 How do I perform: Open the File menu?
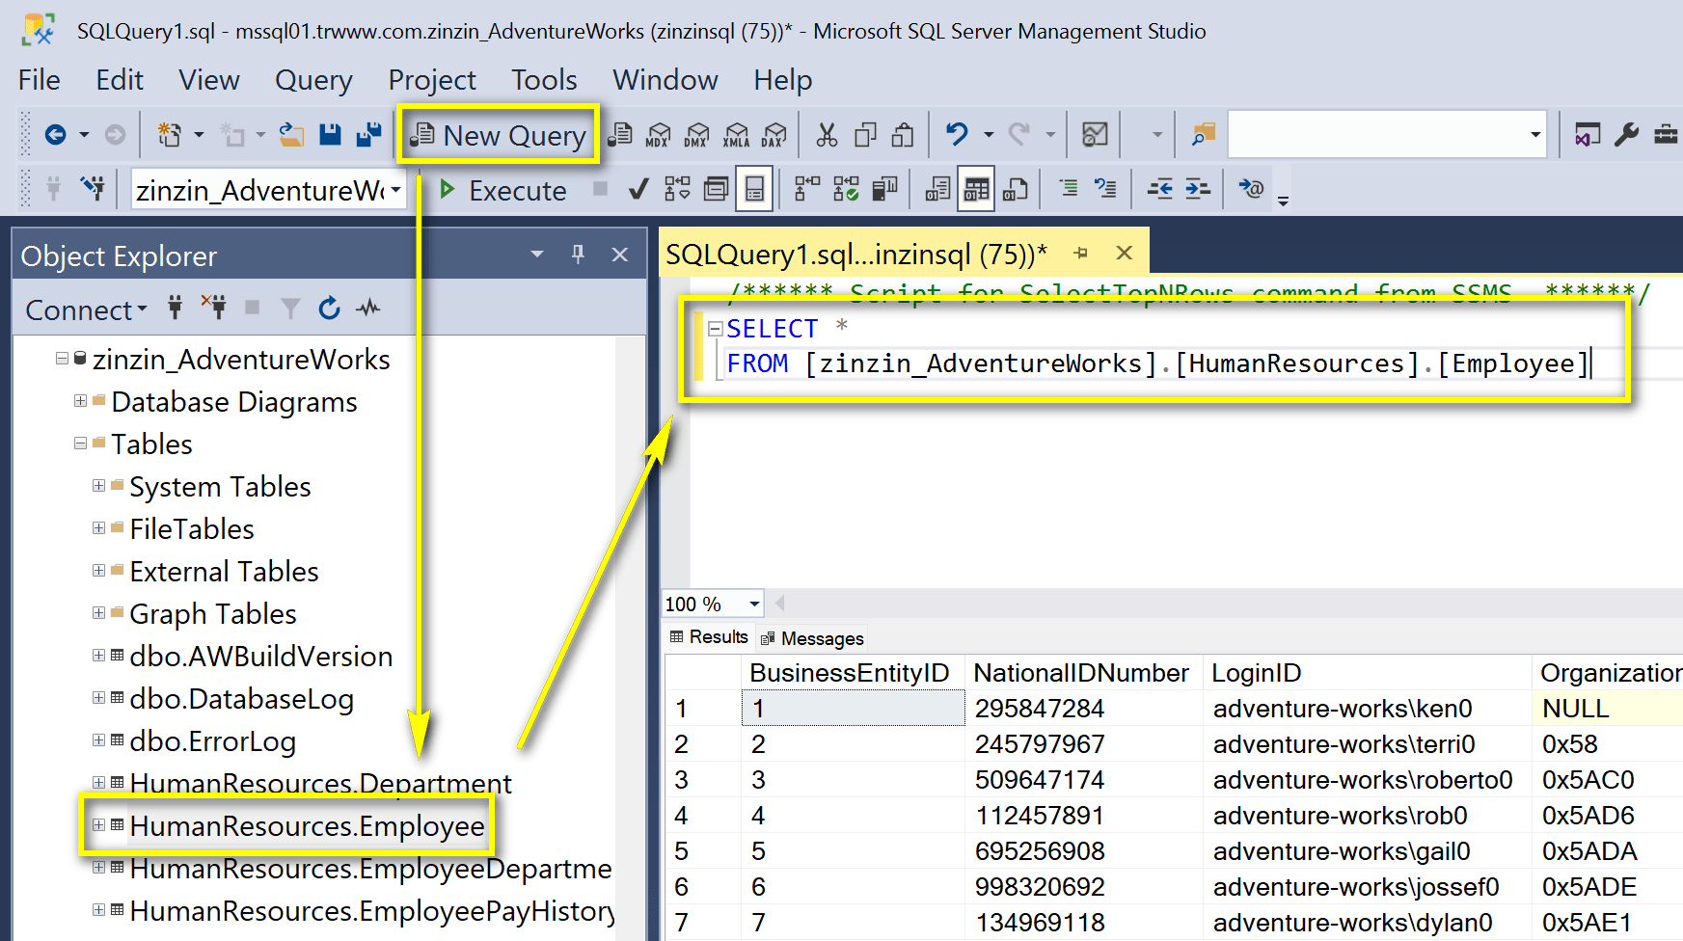click(x=40, y=80)
